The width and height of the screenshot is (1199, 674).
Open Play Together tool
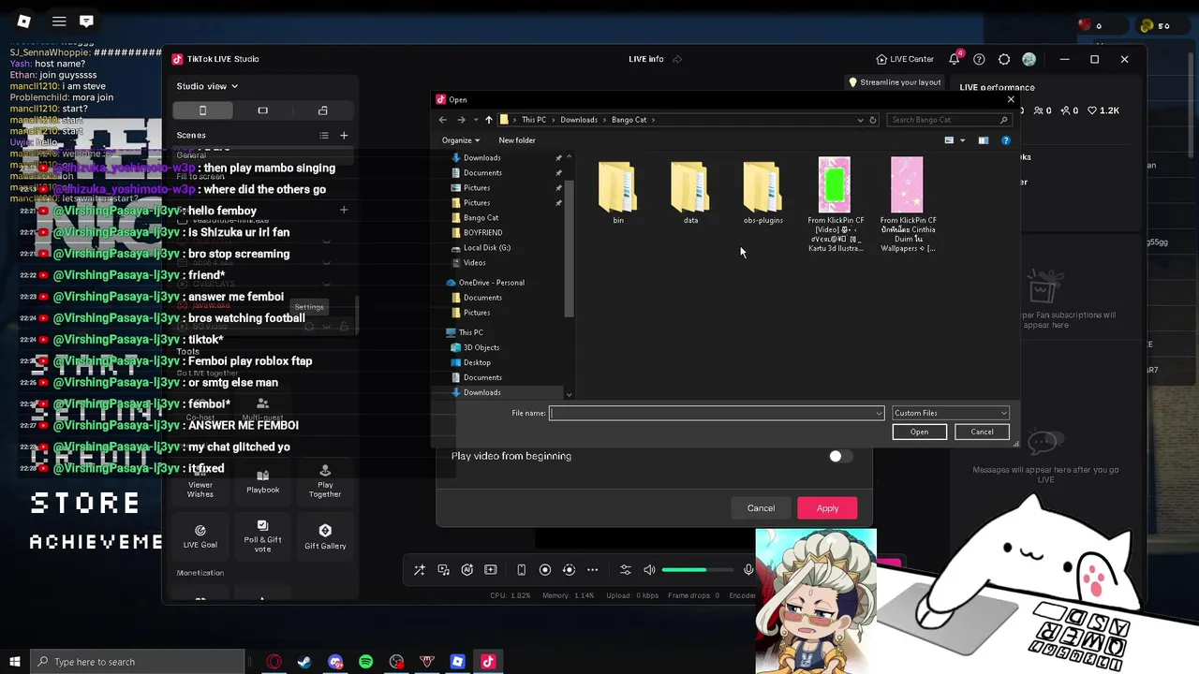pyautogui.click(x=325, y=481)
